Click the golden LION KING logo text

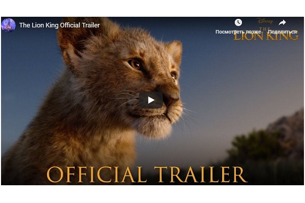pyautogui.click(x=266, y=36)
